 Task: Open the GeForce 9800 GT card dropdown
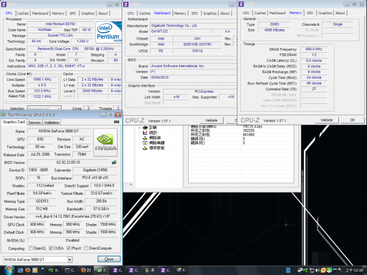69,260
